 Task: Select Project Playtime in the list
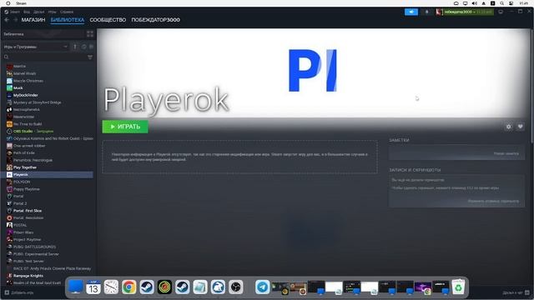27,240
